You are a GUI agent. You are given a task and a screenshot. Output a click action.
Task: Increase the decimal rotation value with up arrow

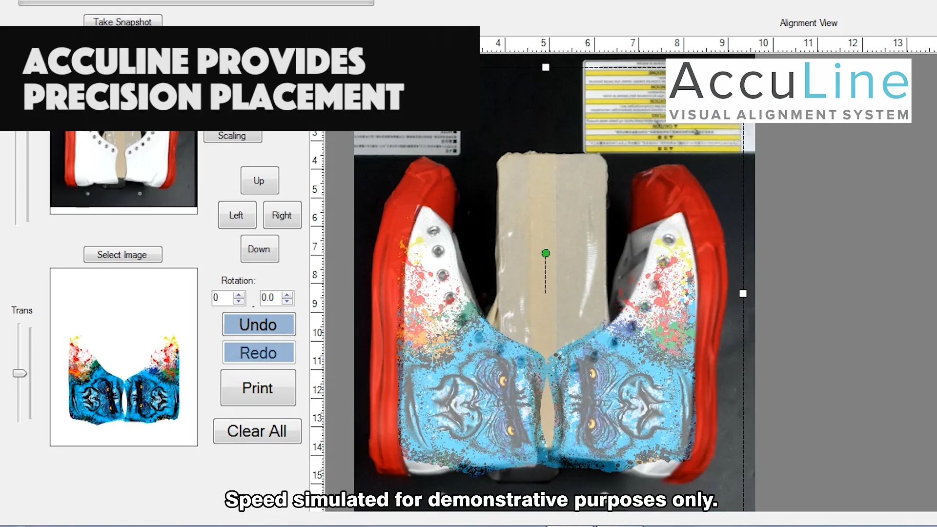pos(287,295)
